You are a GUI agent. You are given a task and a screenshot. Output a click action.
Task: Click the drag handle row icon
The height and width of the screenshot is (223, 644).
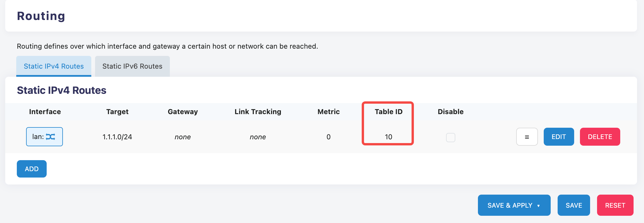coord(527,137)
